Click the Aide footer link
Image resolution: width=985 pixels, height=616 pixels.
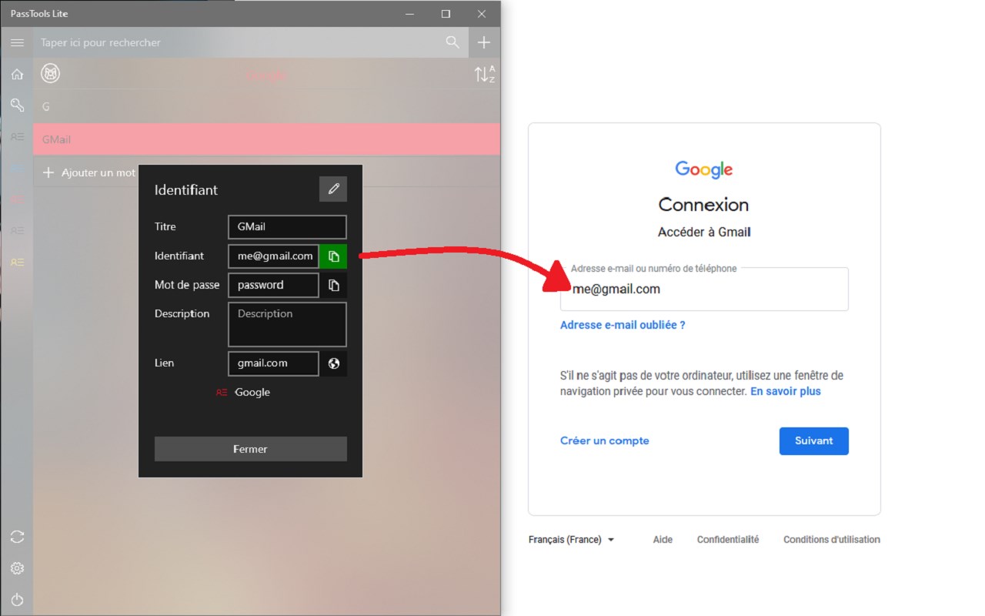[x=663, y=540]
